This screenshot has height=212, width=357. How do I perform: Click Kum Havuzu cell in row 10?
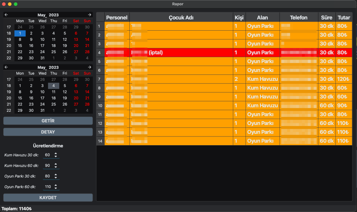pyautogui.click(x=263, y=106)
